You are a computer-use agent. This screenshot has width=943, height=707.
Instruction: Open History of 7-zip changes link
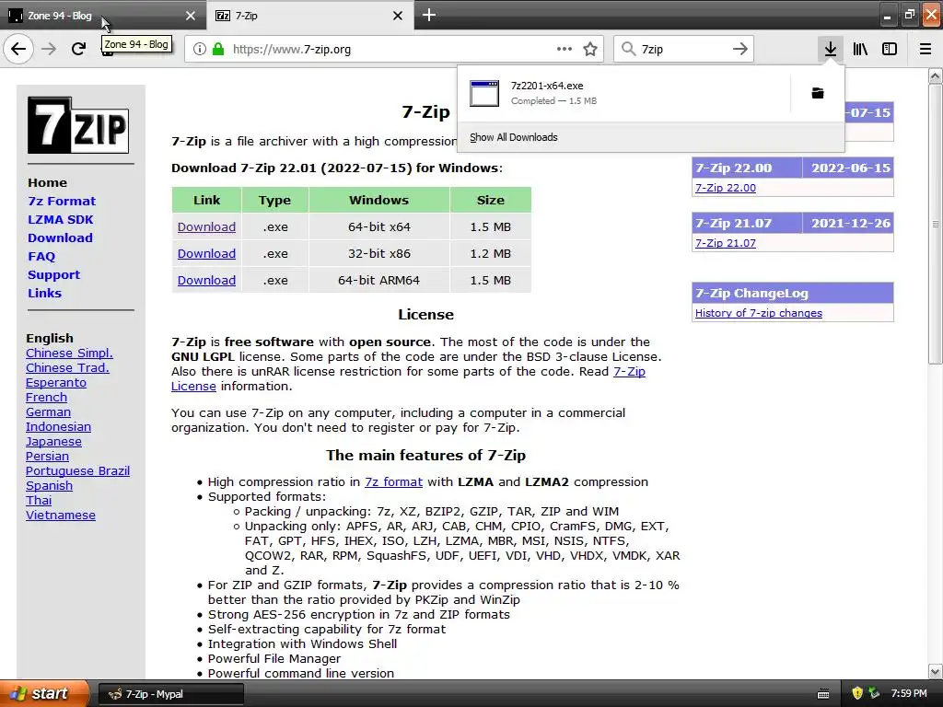coord(759,313)
